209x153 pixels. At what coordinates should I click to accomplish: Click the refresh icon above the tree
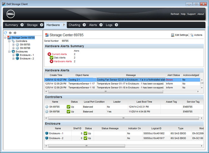click(x=5, y=33)
